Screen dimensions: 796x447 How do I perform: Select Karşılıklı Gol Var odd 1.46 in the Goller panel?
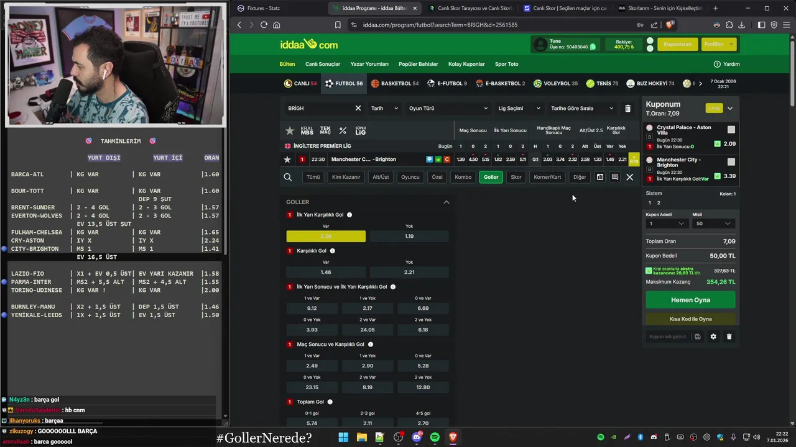pyautogui.click(x=326, y=272)
